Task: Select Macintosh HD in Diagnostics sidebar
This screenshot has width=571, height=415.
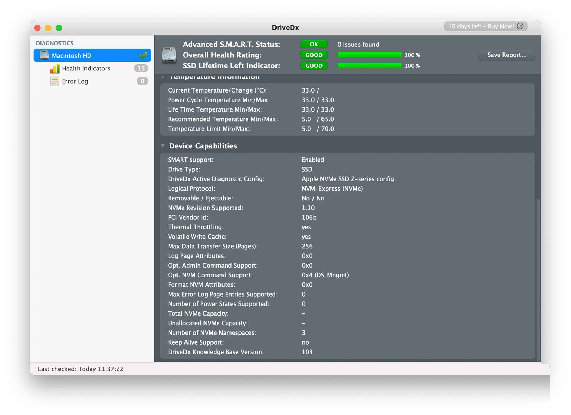Action: 72,56
